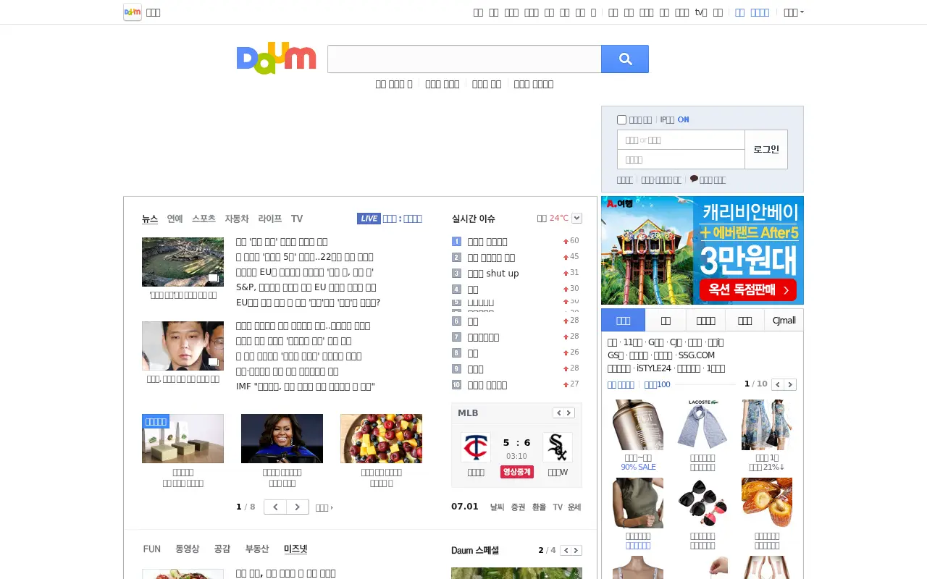Click the trending item containing 'shut up'
The image size is (927, 579).
tap(493, 274)
